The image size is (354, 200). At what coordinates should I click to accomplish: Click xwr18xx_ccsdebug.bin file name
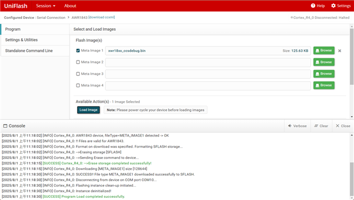point(127,51)
